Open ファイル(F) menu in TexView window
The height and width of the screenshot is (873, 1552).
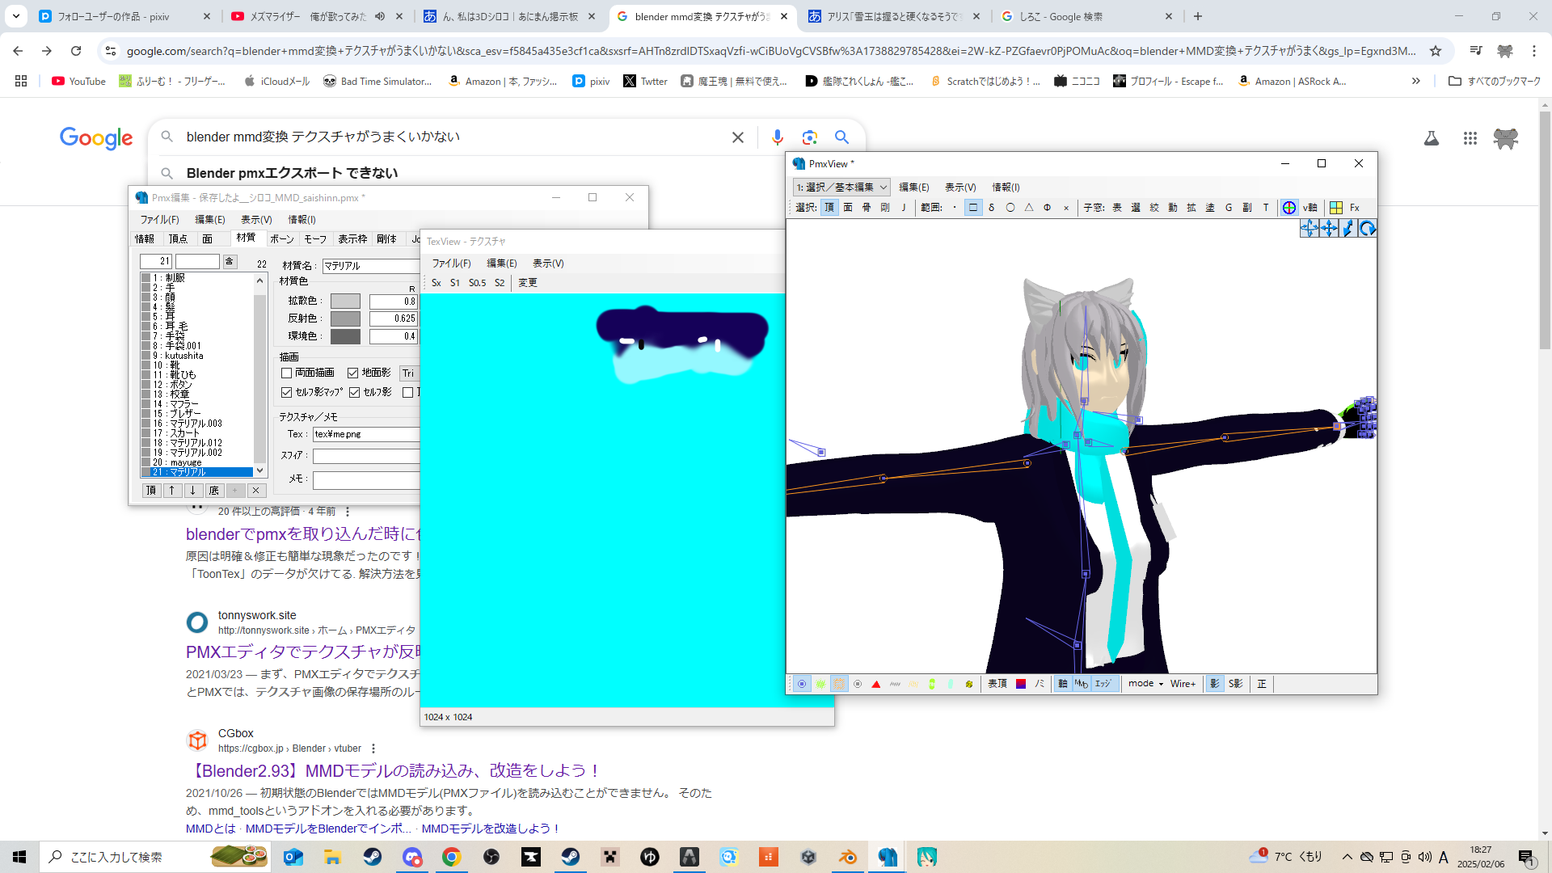click(450, 264)
